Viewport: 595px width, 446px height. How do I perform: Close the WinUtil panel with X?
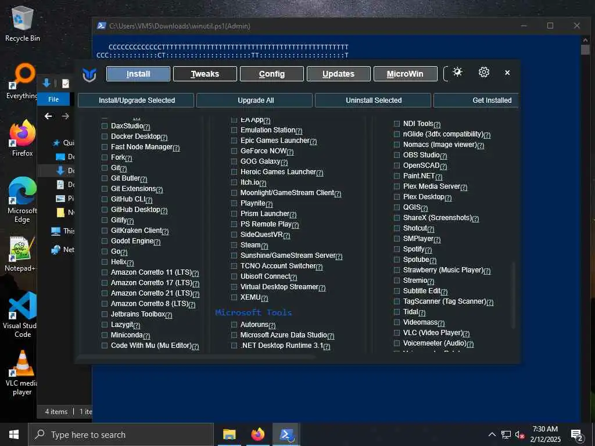[x=507, y=73]
